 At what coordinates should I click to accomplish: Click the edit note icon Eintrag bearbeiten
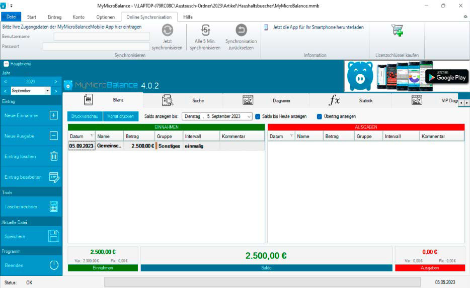[x=54, y=177]
